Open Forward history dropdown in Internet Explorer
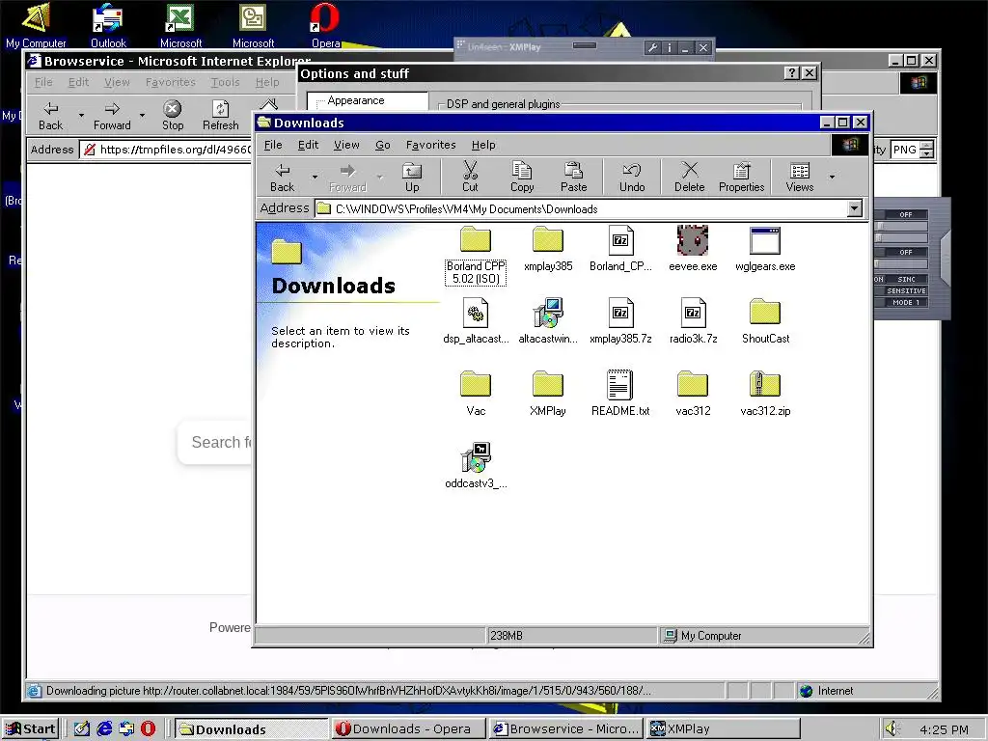 pos(143,116)
